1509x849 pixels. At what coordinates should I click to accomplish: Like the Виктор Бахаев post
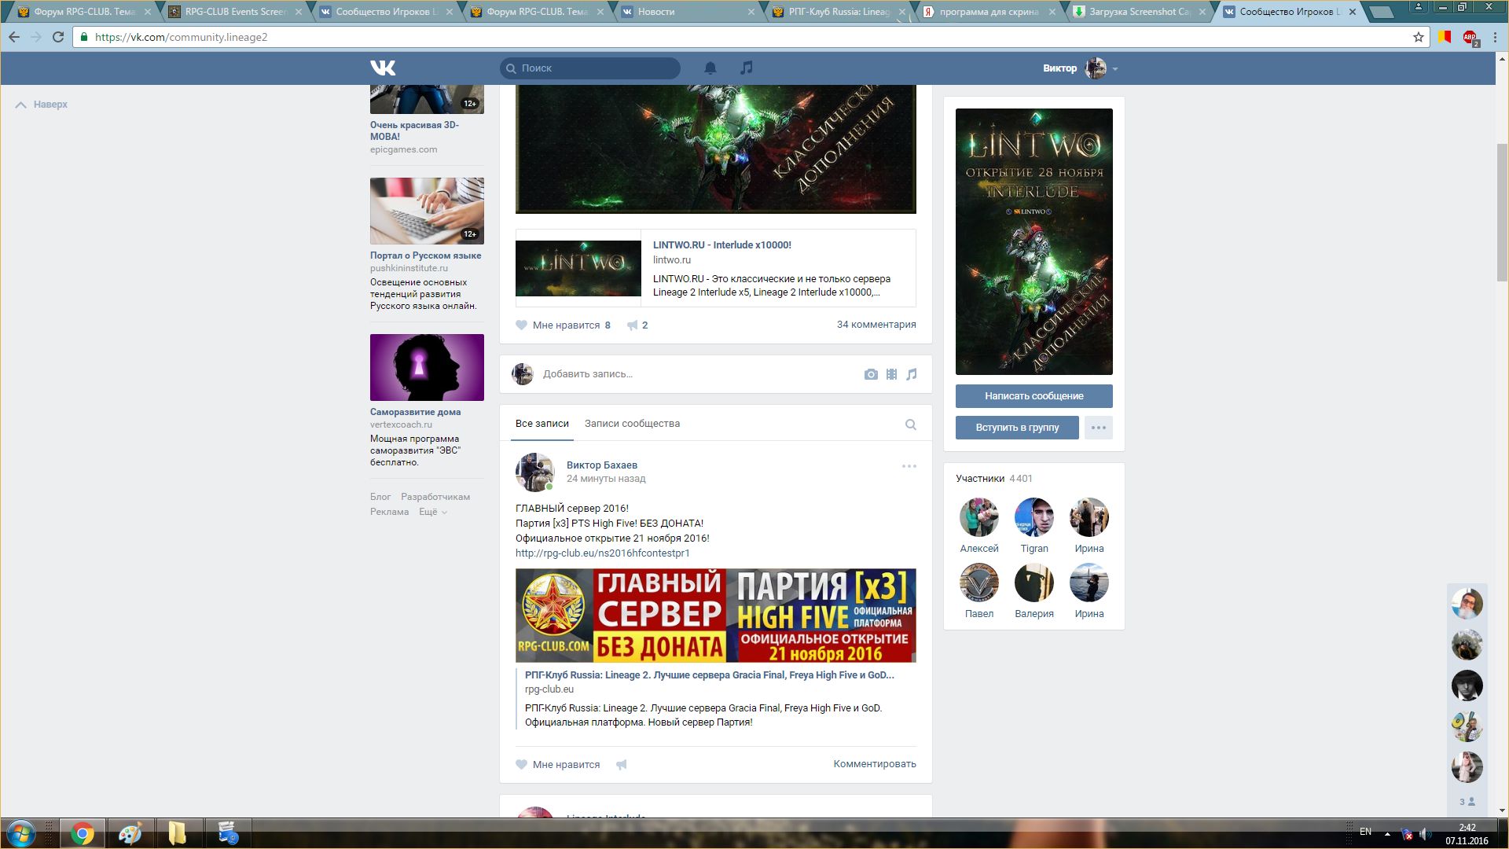pyautogui.click(x=557, y=765)
